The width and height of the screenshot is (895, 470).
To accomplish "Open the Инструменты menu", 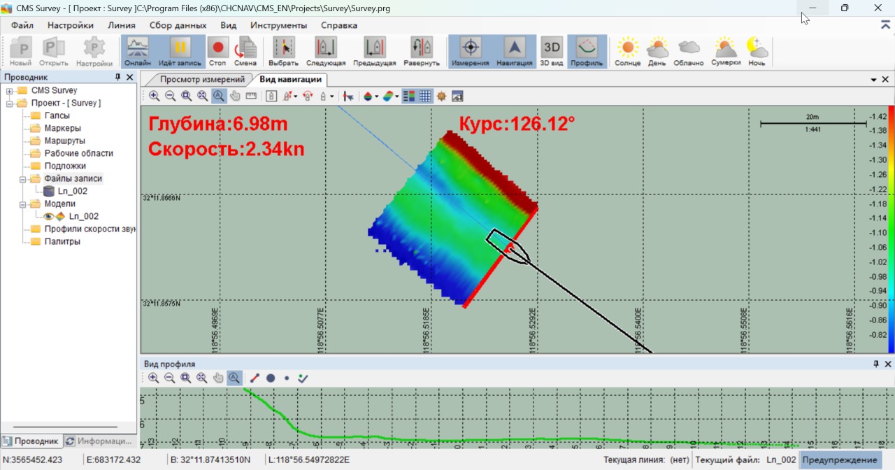I will point(278,25).
